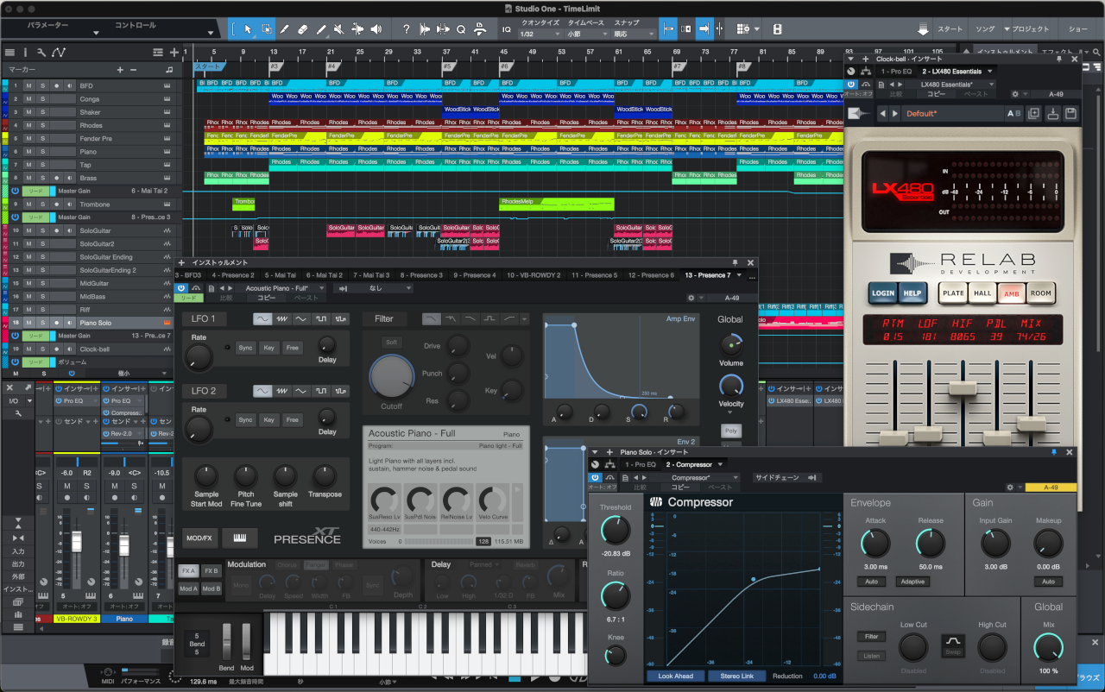This screenshot has height=692, width=1105.
Task: Toggle Look Ahead in Compressor
Action: tap(676, 676)
